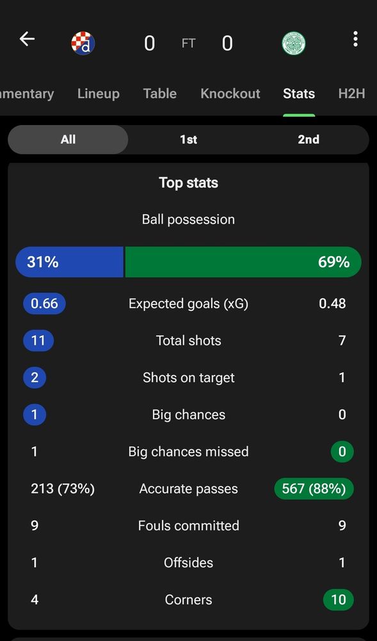Show 1st half stats
Image resolution: width=377 pixels, height=641 pixels.
188,139
